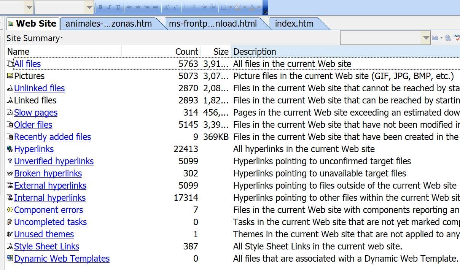The image size is (460, 270).
Task: Justify text with the toolbar icon
Action: point(156,7)
